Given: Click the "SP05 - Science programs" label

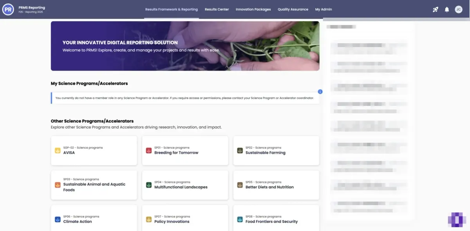Looking at the screenshot, I should click(263, 182).
